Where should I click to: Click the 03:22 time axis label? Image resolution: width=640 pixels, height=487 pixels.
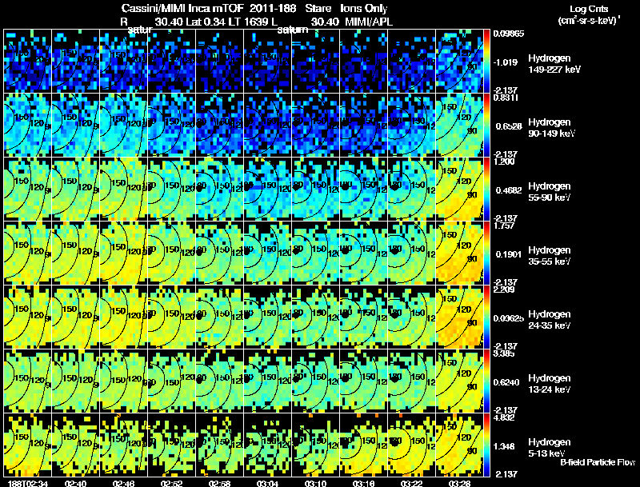(x=411, y=483)
